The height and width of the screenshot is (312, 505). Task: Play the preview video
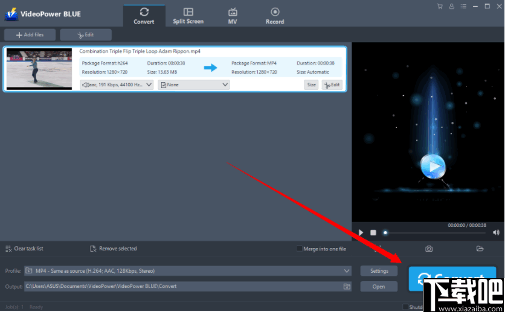(361, 232)
